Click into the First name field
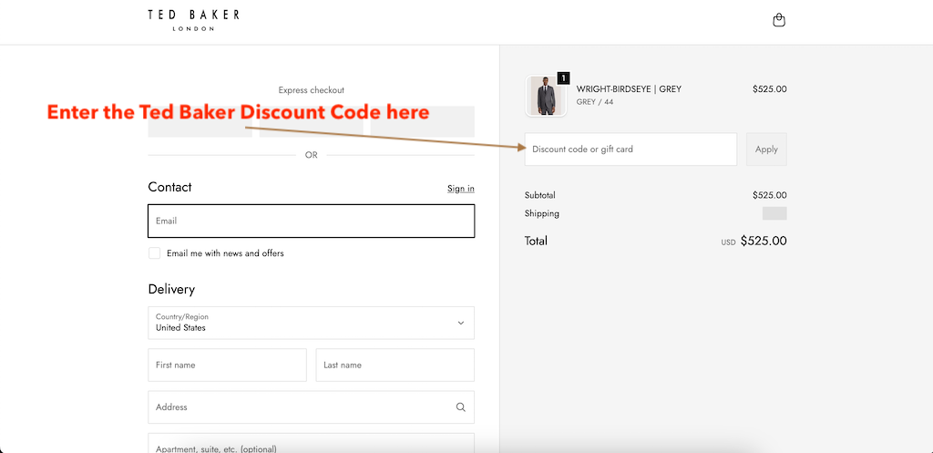Viewport: 933px width, 453px height. point(227,365)
